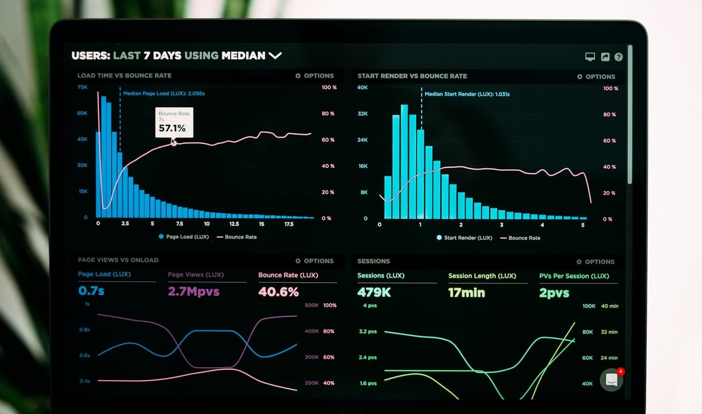Open help via the question mark icon

pos(619,57)
